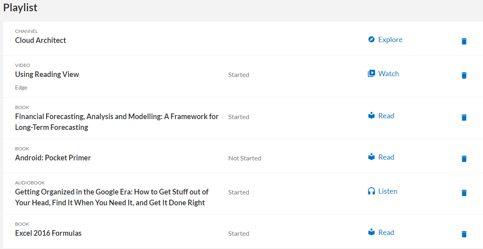Click the compass icon beside Explore

click(371, 39)
